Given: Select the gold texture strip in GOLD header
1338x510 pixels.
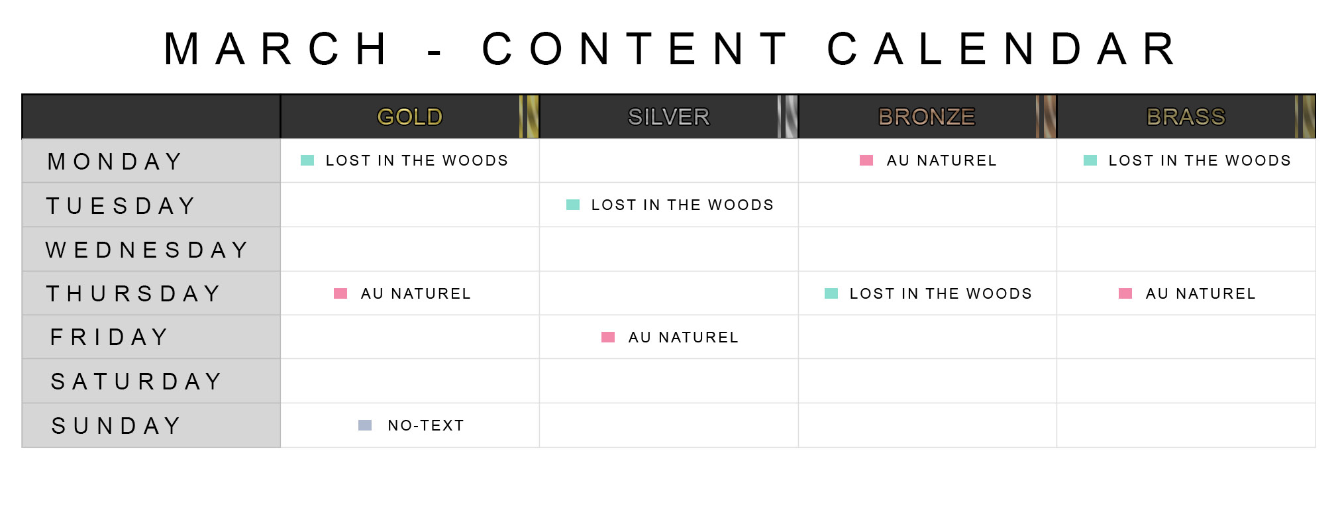Looking at the screenshot, I should click(529, 117).
